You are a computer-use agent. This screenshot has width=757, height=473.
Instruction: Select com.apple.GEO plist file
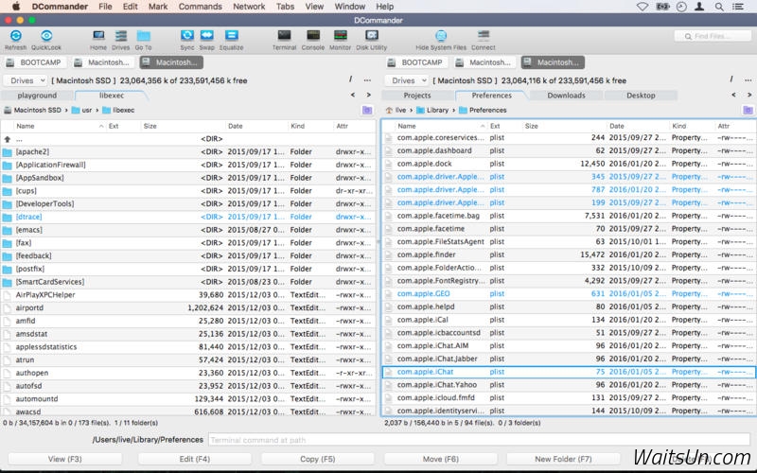(x=569, y=294)
